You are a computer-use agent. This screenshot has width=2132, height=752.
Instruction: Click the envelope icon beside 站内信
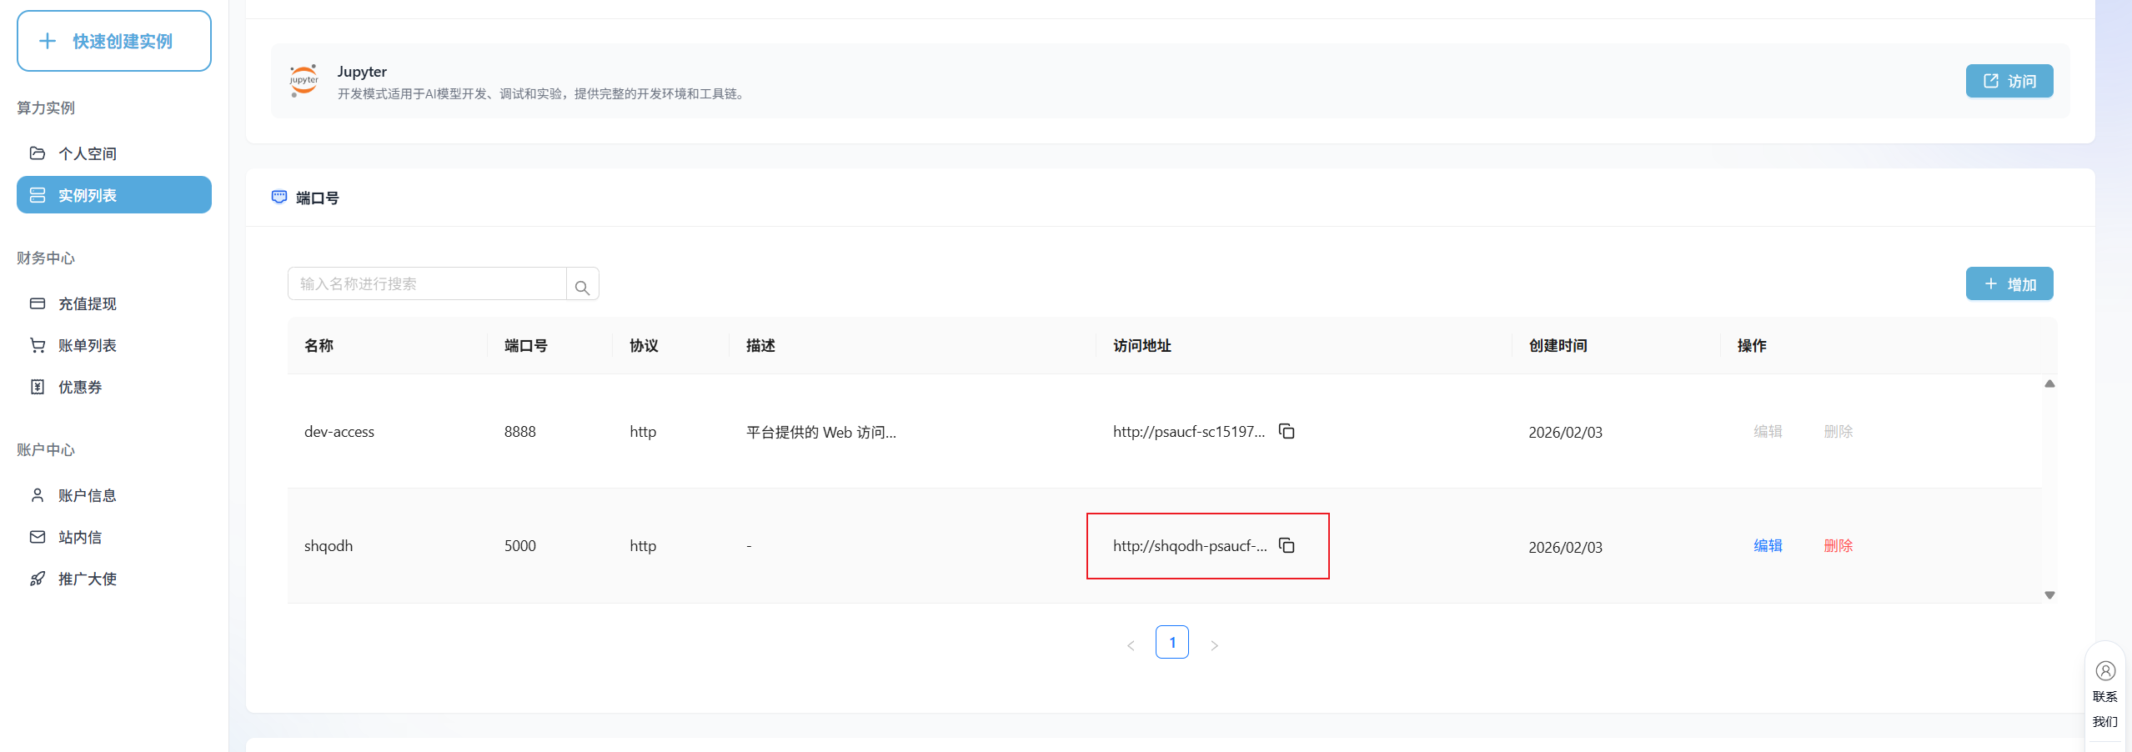(38, 537)
